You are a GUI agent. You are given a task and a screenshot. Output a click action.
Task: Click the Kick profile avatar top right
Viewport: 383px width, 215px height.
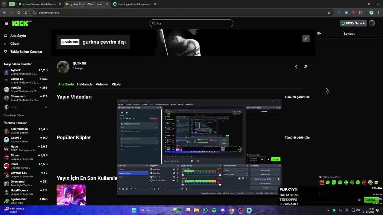(372, 23)
